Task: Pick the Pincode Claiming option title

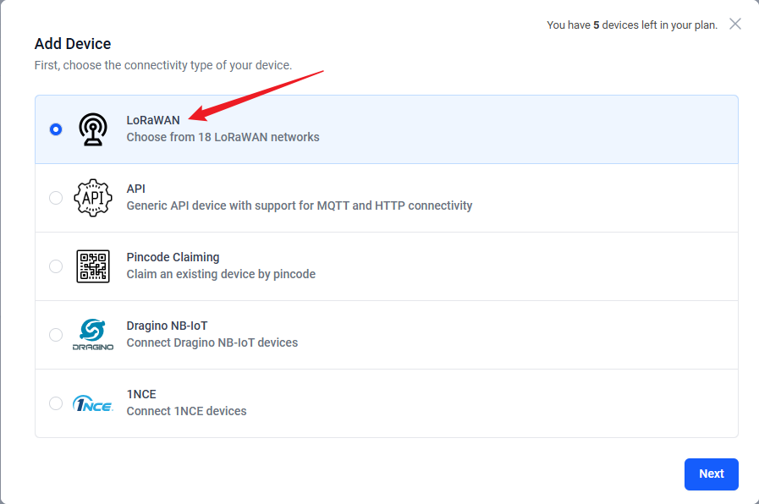Action: pos(173,257)
